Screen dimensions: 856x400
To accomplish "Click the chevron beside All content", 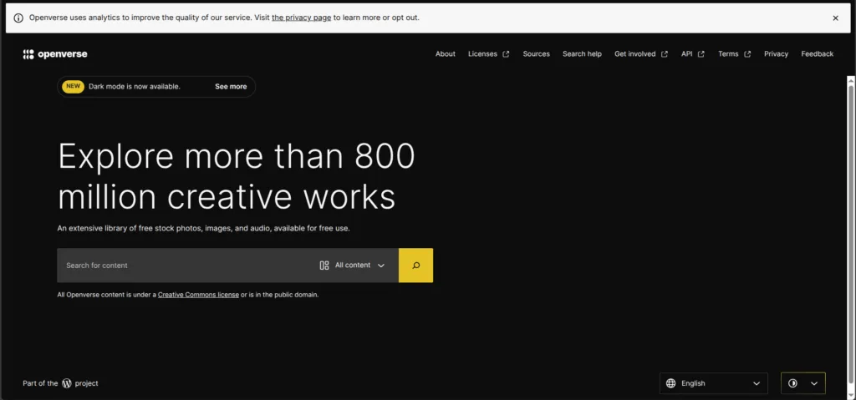I will [381, 266].
